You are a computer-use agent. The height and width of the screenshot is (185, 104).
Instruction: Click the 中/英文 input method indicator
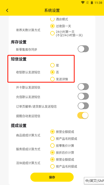click(94, 181)
